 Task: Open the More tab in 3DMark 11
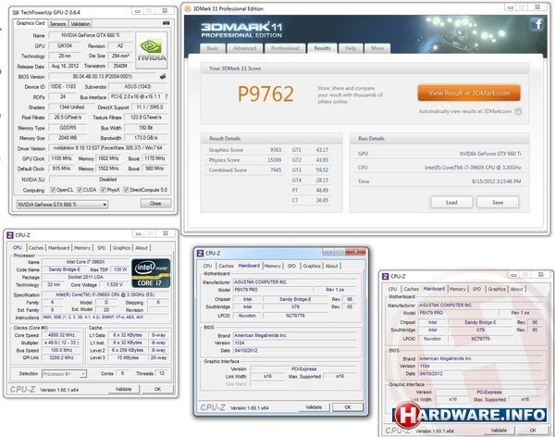point(377,48)
